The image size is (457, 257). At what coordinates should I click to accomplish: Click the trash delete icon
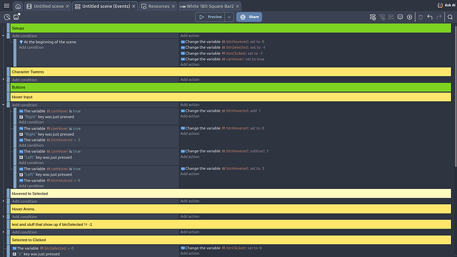[421, 17]
